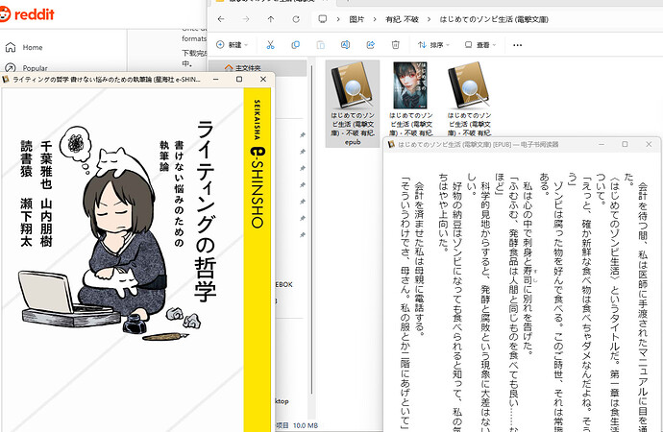Click the cover window's title bar app icon

(x=6, y=79)
